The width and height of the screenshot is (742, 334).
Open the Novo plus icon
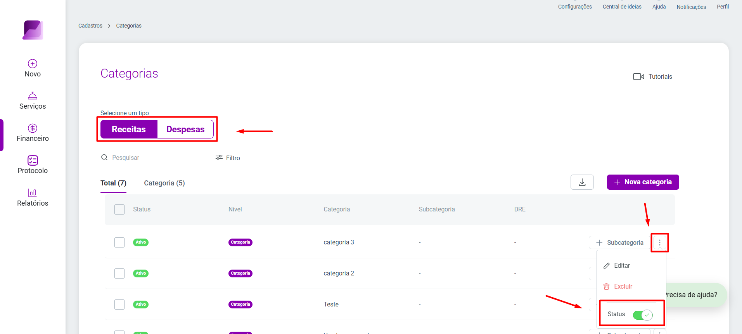coord(33,64)
